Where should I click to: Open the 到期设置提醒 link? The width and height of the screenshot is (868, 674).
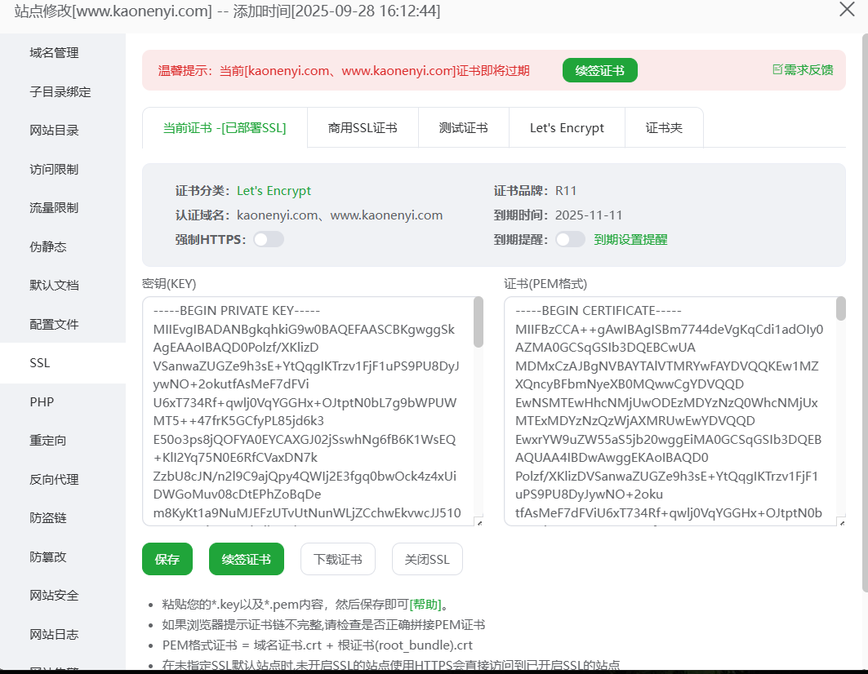(x=630, y=239)
